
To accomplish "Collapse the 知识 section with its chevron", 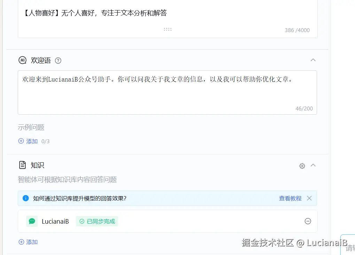I will (313, 165).
